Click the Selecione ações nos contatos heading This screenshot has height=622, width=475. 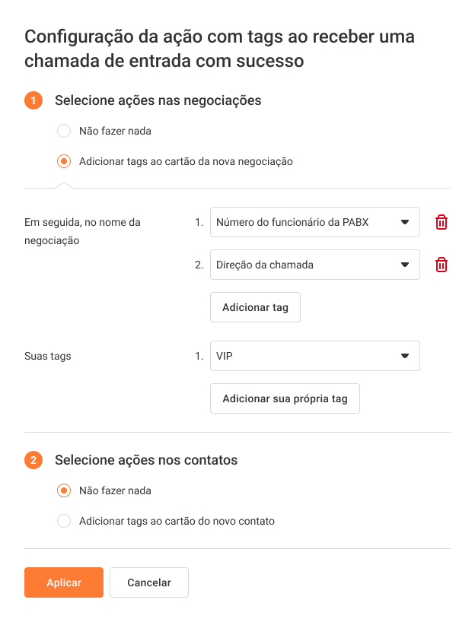tap(146, 460)
